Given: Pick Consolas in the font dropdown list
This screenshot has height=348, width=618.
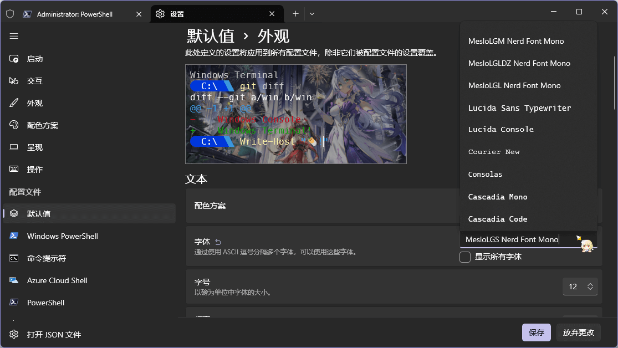Looking at the screenshot, I should pyautogui.click(x=485, y=174).
